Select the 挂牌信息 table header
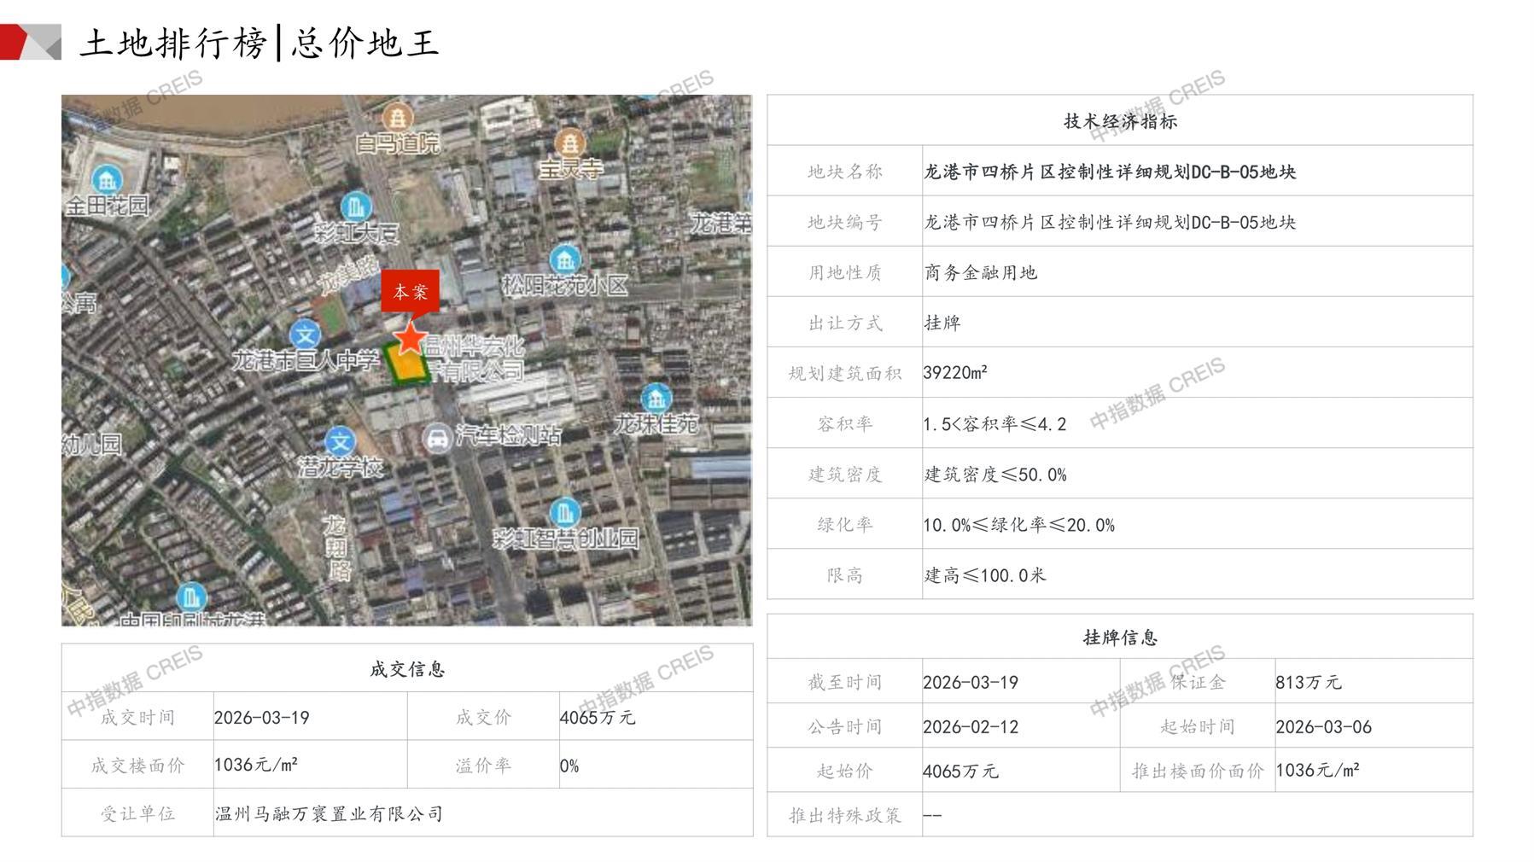The height and width of the screenshot is (862, 1534). [x=1119, y=638]
